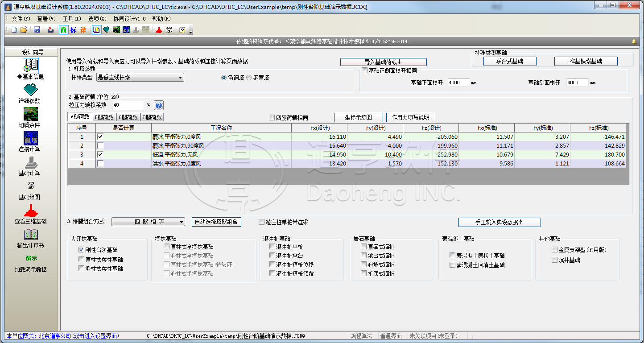644x343 pixels.
Task: Enable the 沉井基础 checkbox
Action: (x=555, y=260)
